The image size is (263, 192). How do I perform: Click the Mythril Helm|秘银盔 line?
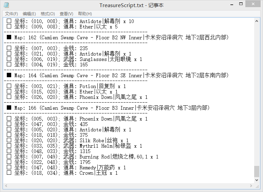coord(74,146)
